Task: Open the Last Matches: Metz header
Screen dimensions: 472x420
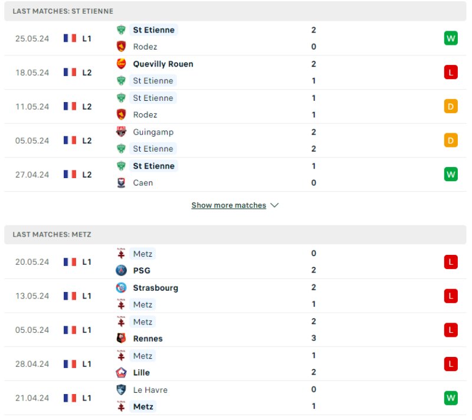Action: click(52, 234)
